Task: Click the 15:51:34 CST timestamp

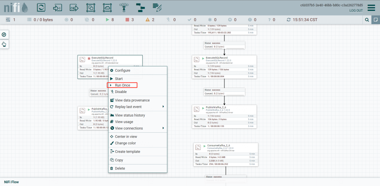Action: click(x=305, y=20)
